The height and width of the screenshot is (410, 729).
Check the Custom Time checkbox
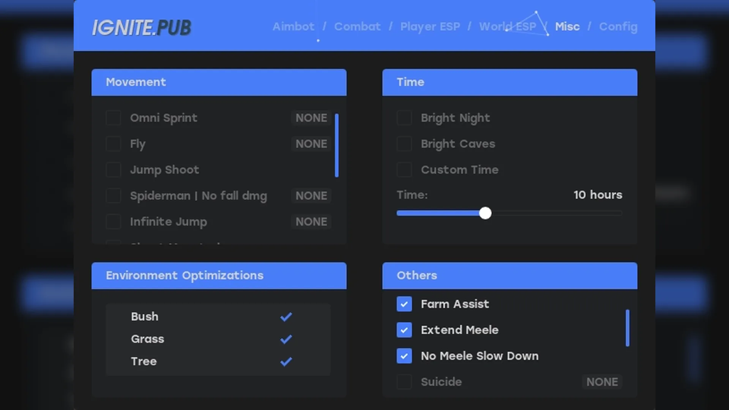pos(404,170)
